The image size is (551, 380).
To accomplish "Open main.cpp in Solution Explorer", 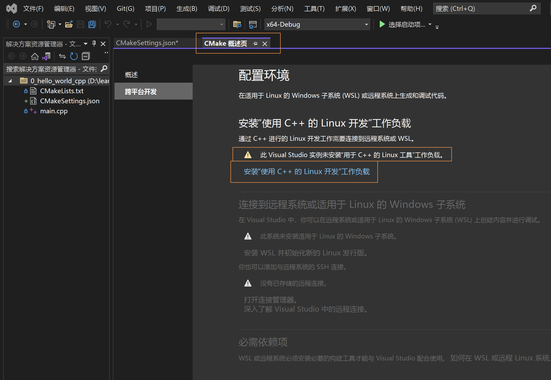I will click(54, 111).
